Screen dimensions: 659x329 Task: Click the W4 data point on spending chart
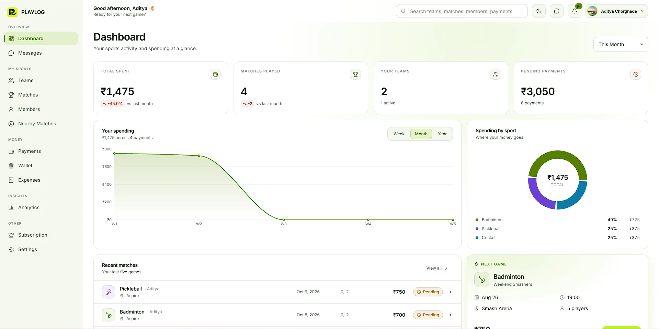(x=368, y=220)
